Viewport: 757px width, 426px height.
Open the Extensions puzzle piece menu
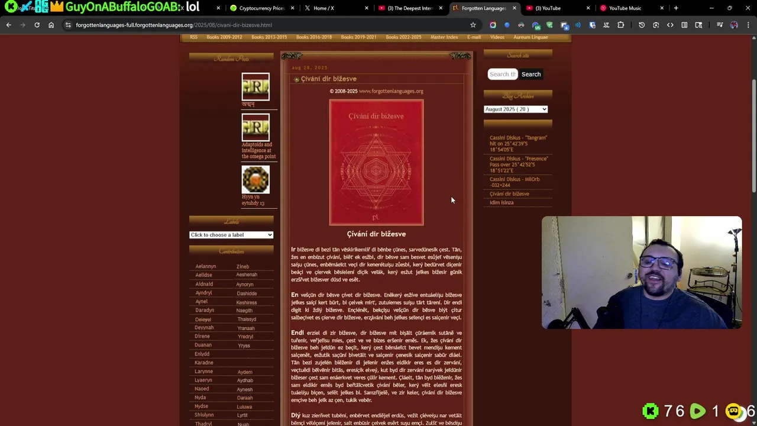point(620,25)
